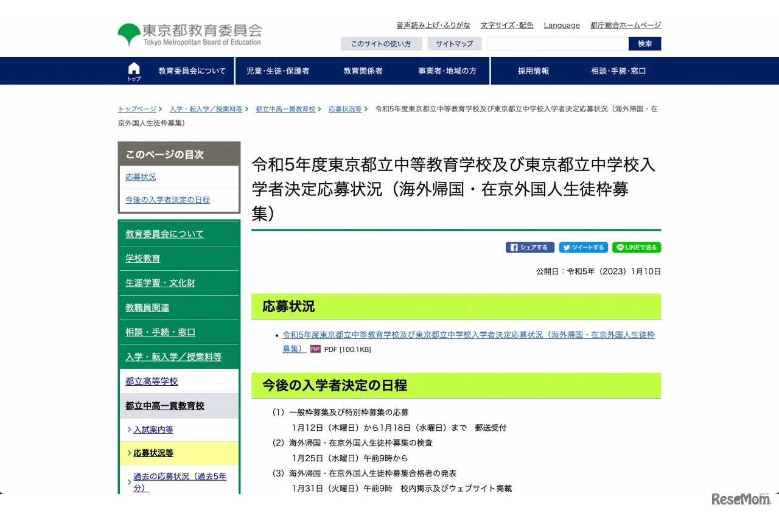Tweet this page via Twitter button

[x=583, y=248]
